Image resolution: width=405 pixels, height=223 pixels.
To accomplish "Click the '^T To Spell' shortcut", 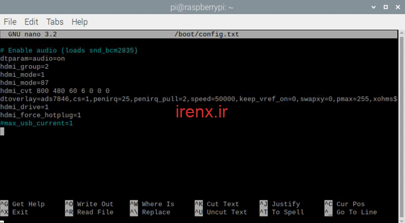I will pyautogui.click(x=282, y=212).
